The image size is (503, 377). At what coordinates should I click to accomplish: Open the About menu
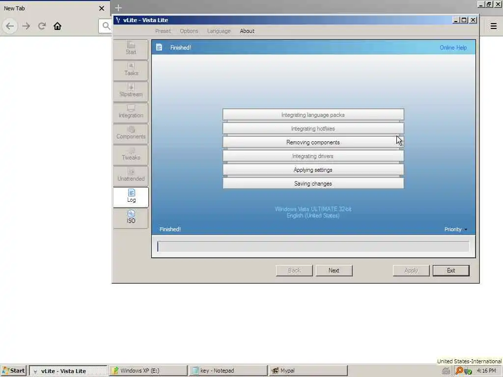click(247, 31)
